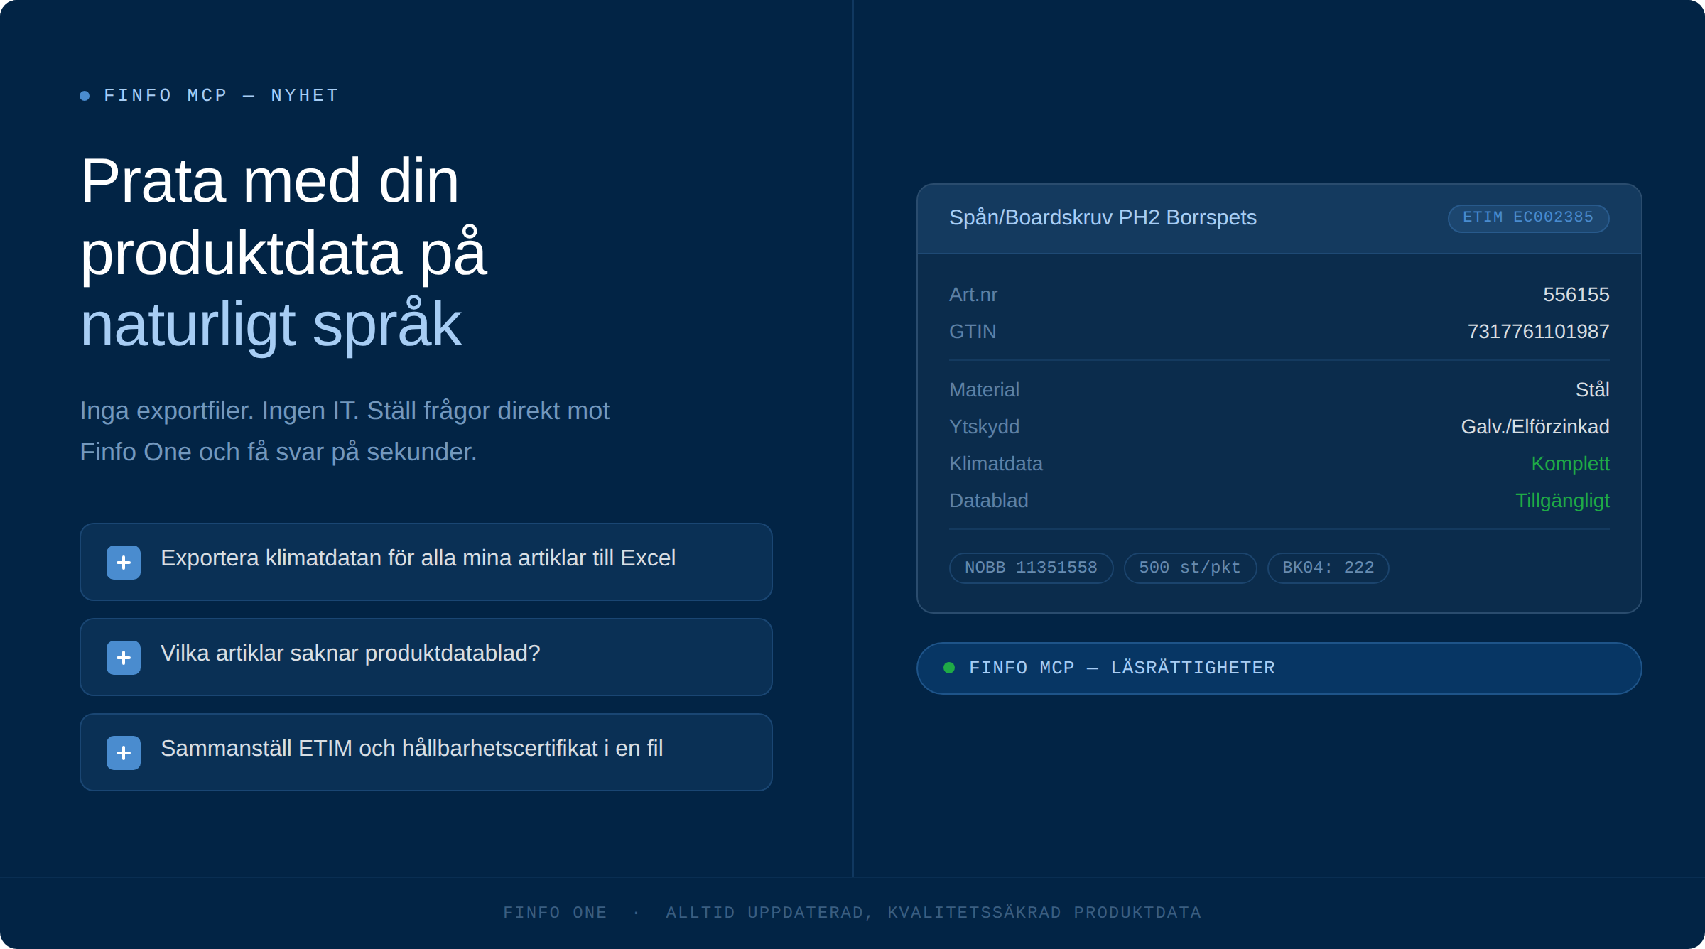
Task: Click the 'FINFO MCP — NYHET' label
Action: pyautogui.click(x=222, y=95)
